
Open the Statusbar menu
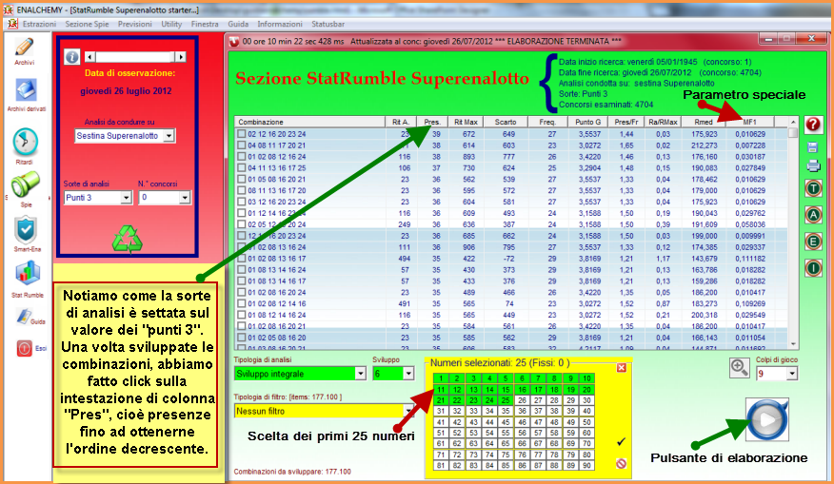pos(328,24)
